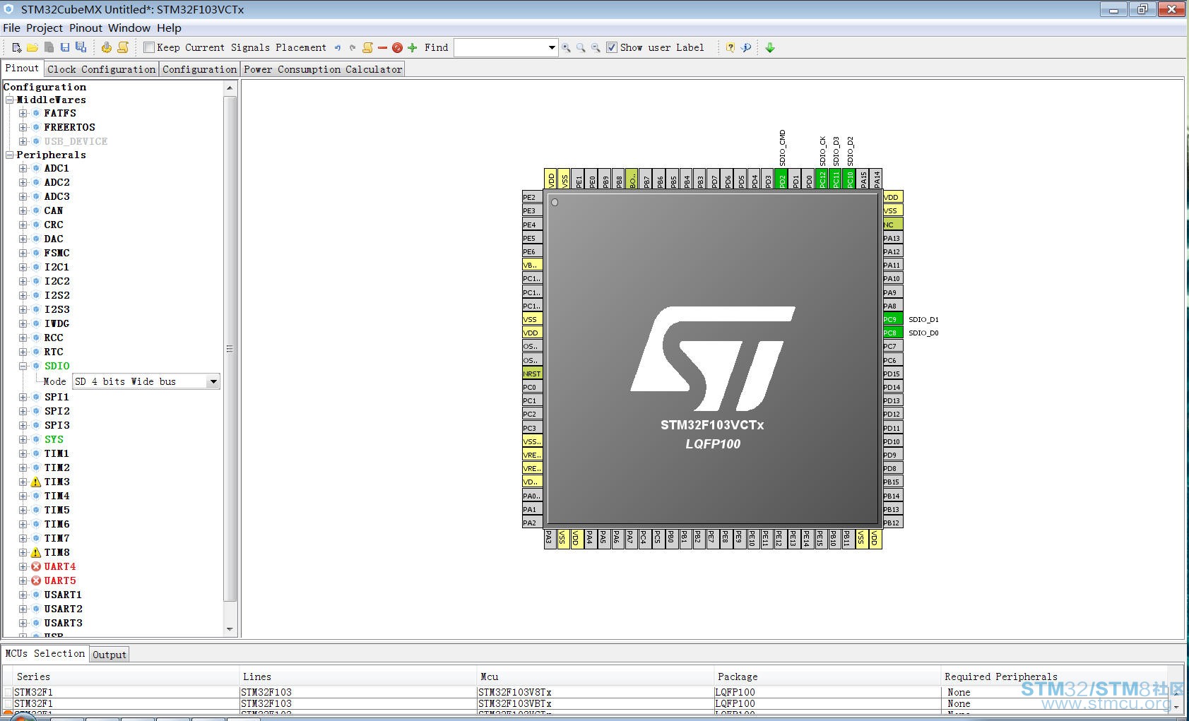1189x721 pixels.
Task: Open the Window menu
Action: (129, 28)
